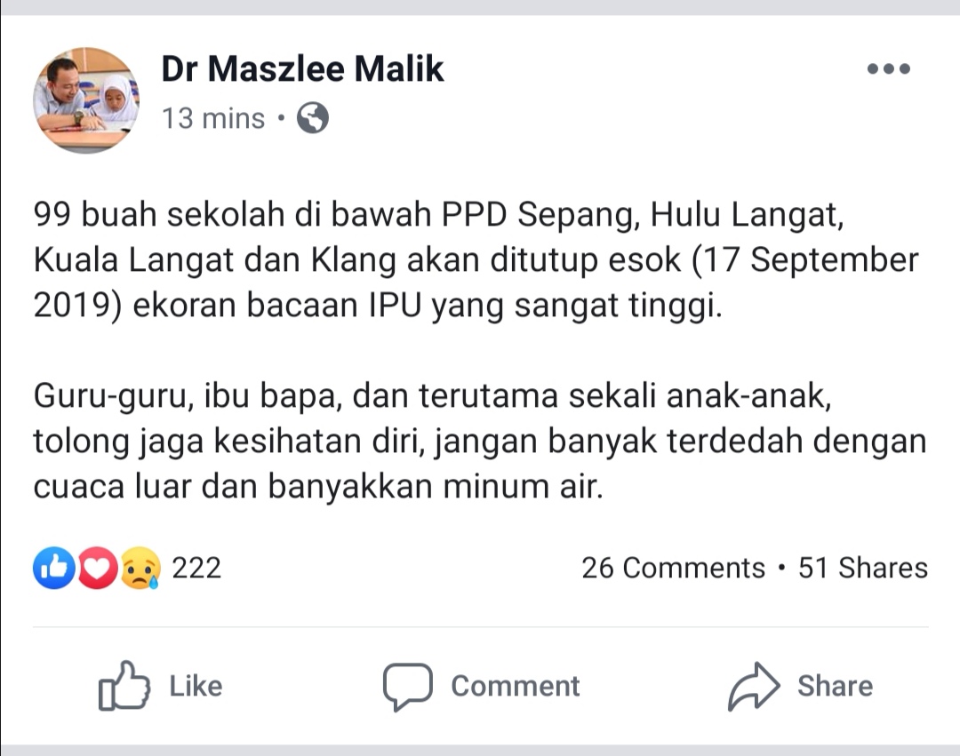Open Dr Maszlee Malik profile name
Screen dimensions: 960x756
pyautogui.click(x=302, y=68)
